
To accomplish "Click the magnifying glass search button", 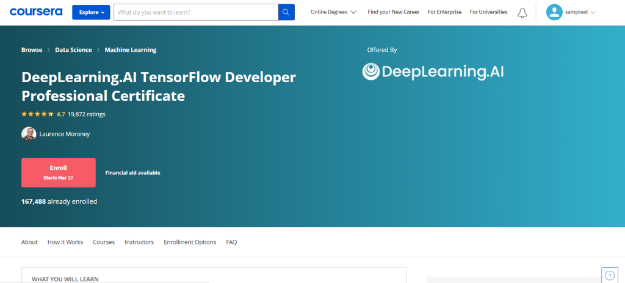I will coord(286,12).
